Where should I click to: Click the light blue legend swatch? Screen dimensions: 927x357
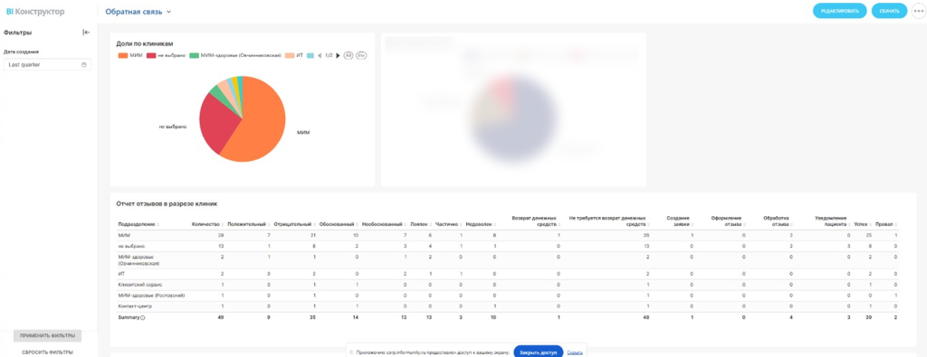pos(311,55)
